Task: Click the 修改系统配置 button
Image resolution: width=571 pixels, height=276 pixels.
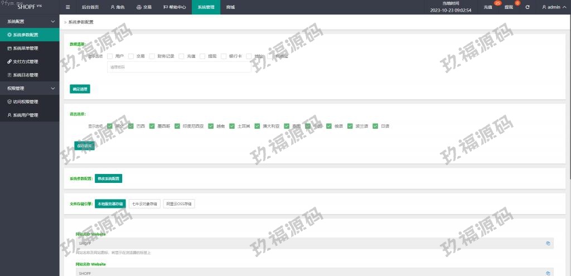Action: click(108, 178)
